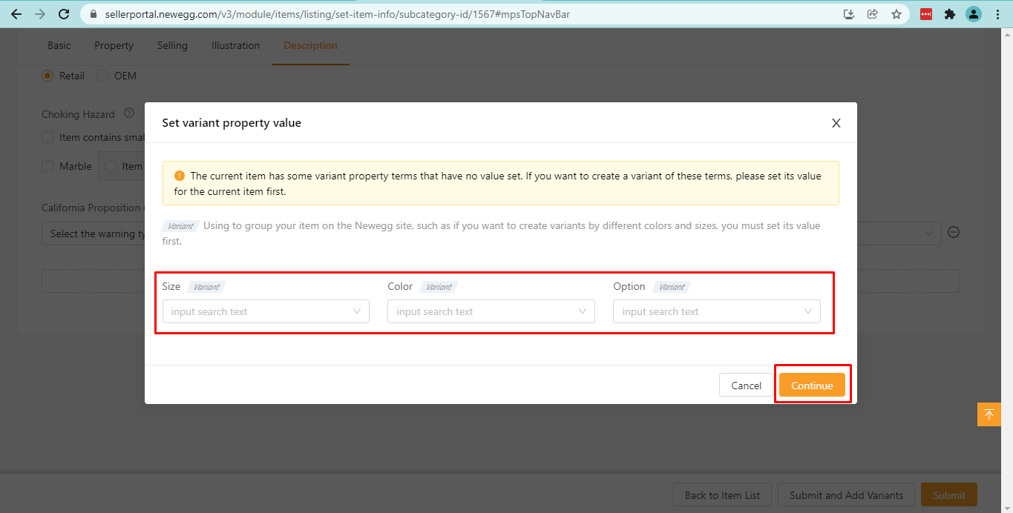Tick the Item contains small parts checkbox
Viewport: 1013px width, 513px height.
[47, 137]
